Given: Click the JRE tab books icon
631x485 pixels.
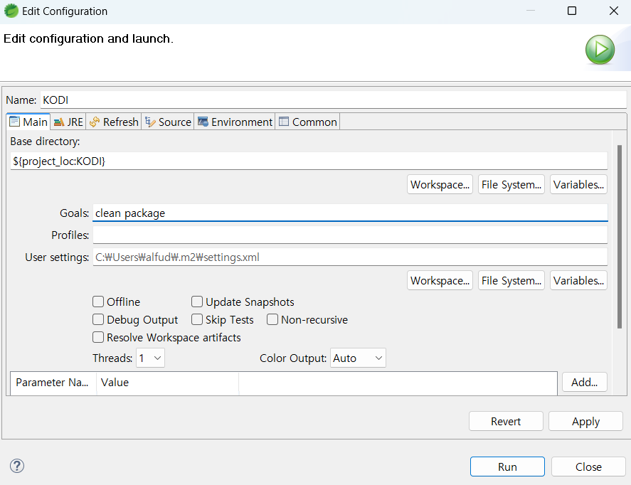Looking at the screenshot, I should (x=59, y=122).
